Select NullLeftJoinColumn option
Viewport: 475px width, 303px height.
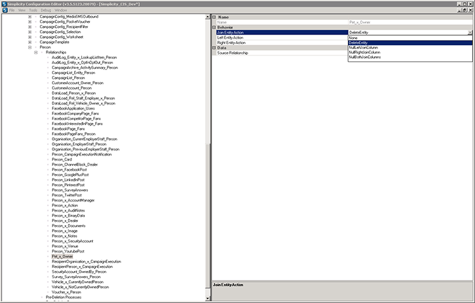coord(365,47)
